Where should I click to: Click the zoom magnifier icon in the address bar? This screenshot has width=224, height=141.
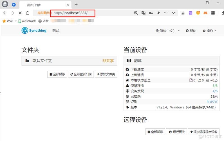(136, 13)
